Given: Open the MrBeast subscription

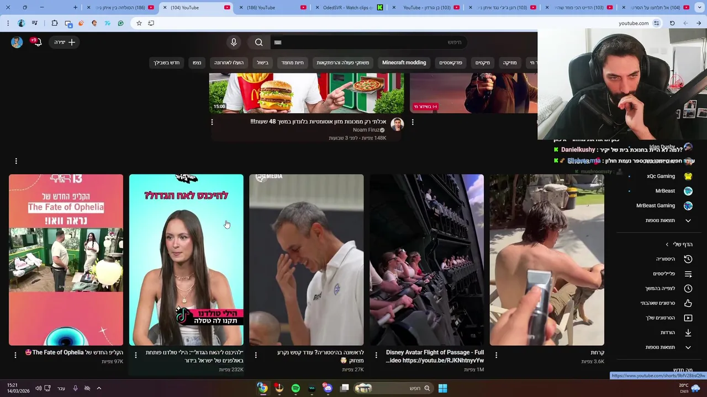Looking at the screenshot, I should tap(661, 191).
